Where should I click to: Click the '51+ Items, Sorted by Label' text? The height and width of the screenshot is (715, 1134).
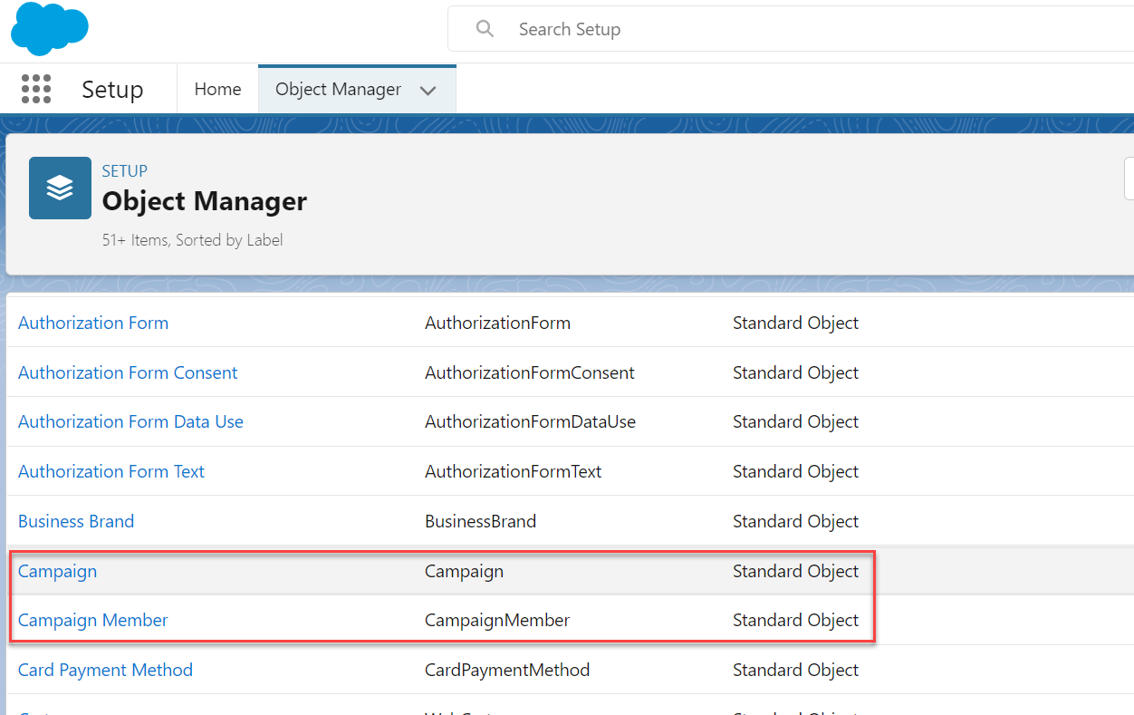coord(193,240)
